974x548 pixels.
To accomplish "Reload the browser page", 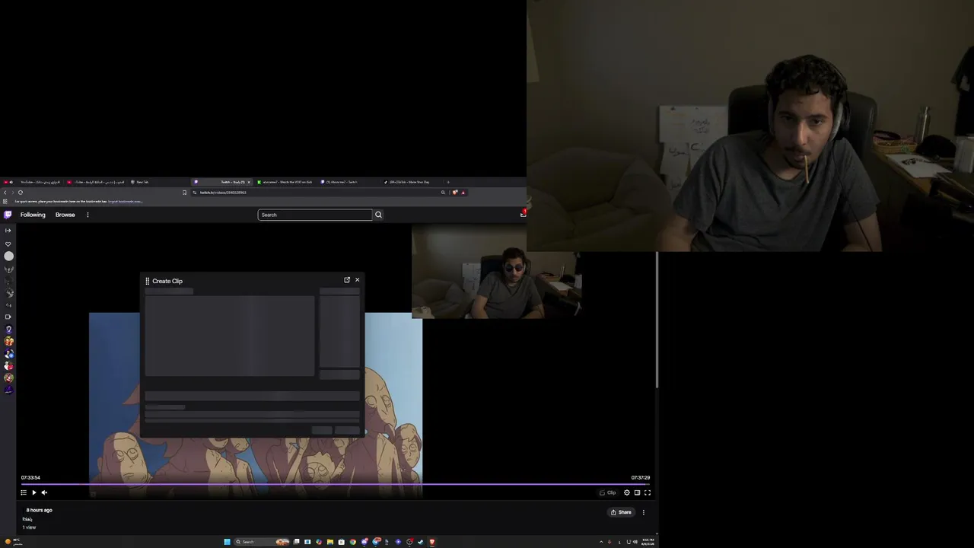I will (21, 193).
